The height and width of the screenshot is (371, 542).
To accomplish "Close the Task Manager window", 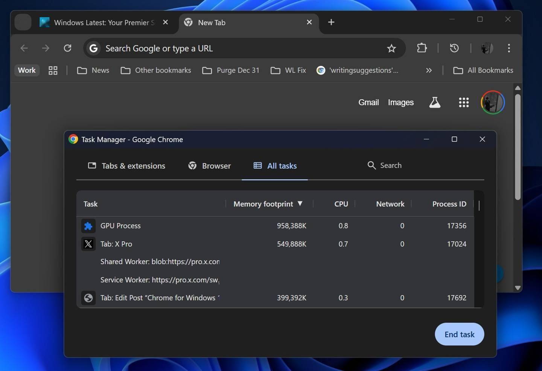I will point(482,139).
